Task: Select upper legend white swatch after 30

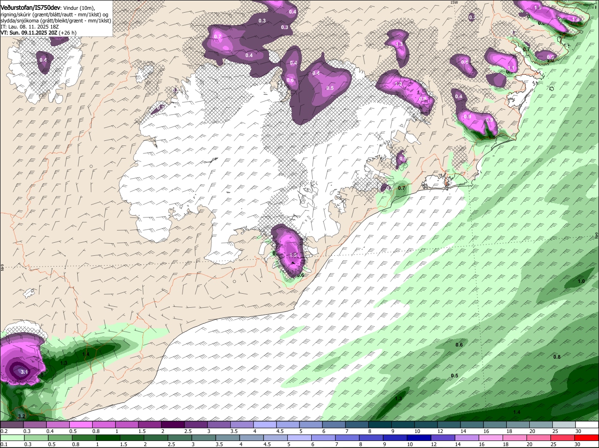Action: coord(587,425)
